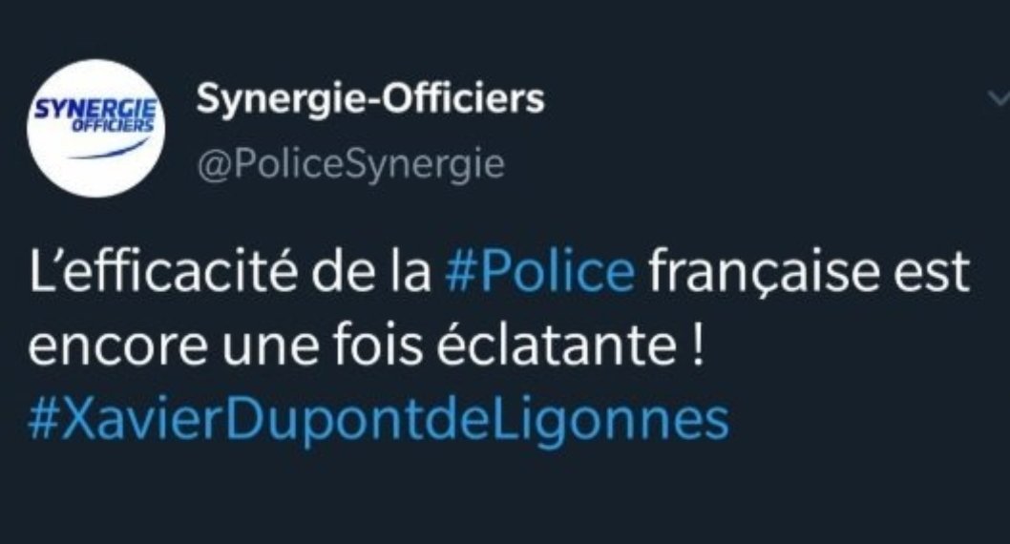This screenshot has width=1010, height=544.
Task: Open the Synergie-Officiers display name
Action: [x=370, y=98]
